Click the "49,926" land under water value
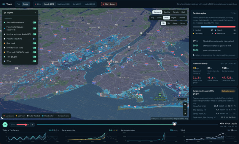Viewport: 239px width, 144px height. pyautogui.click(x=227, y=78)
